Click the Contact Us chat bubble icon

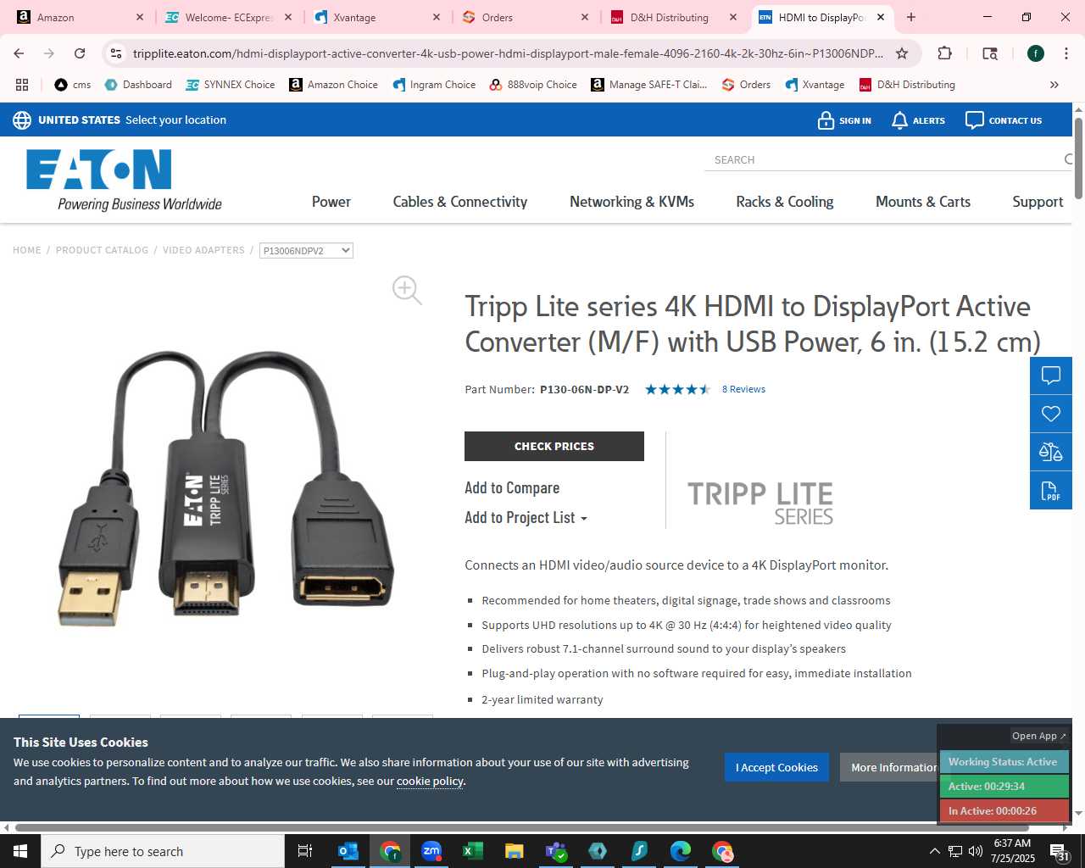(975, 120)
